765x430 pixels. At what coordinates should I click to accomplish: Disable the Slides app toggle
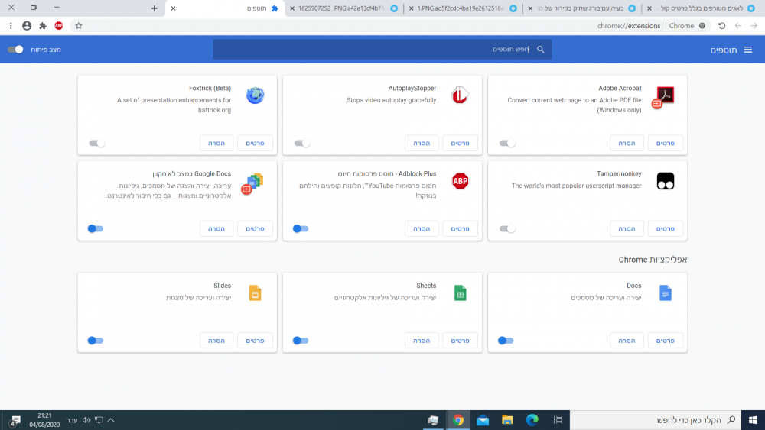click(x=96, y=341)
